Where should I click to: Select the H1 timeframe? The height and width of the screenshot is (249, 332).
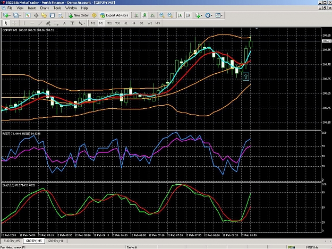(125, 23)
